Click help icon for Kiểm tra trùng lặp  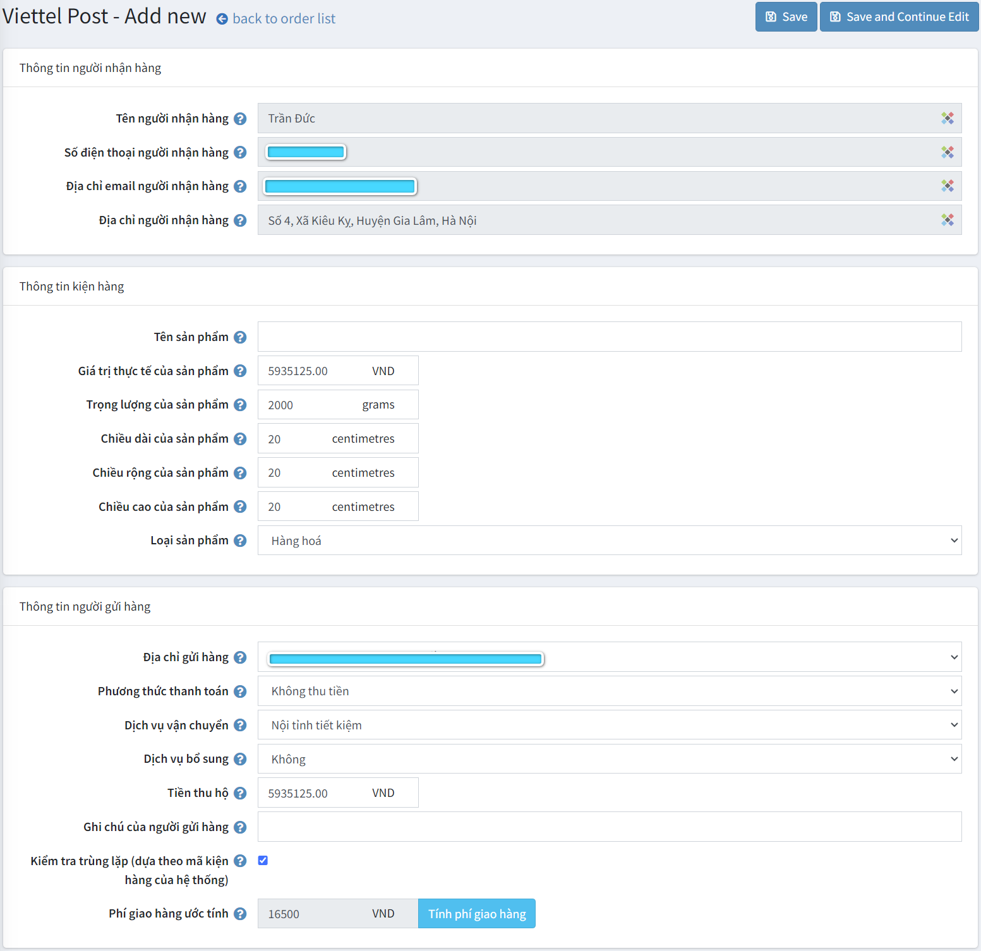point(240,861)
